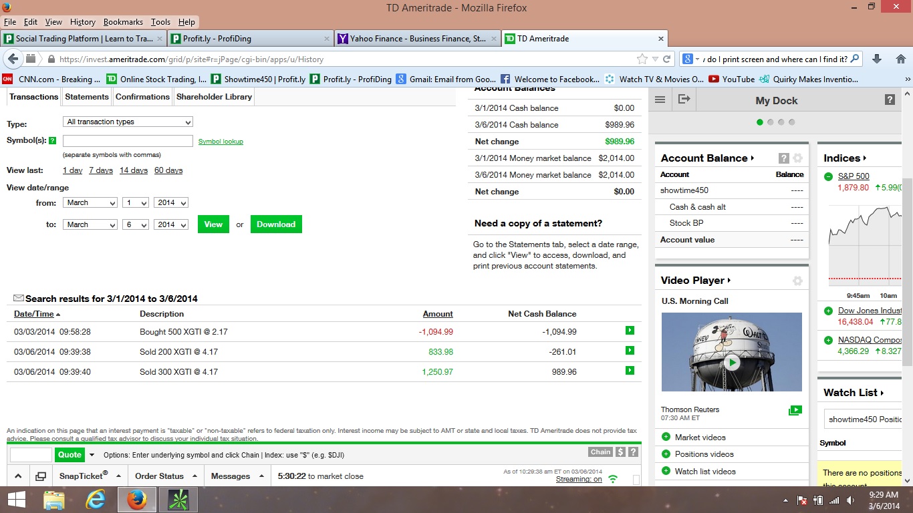Launch Internet Explorer from taskbar
This screenshot has width=913, height=513.
tap(96, 500)
